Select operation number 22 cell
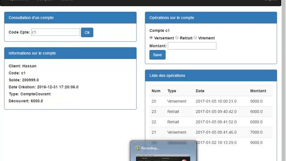 coord(154,122)
